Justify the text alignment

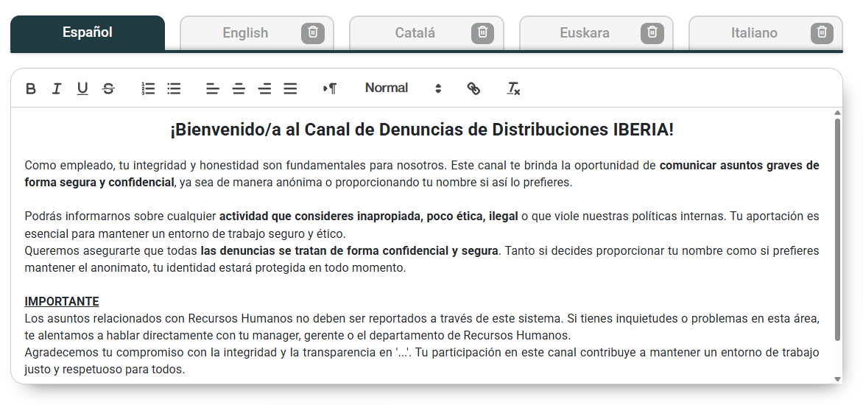click(290, 88)
